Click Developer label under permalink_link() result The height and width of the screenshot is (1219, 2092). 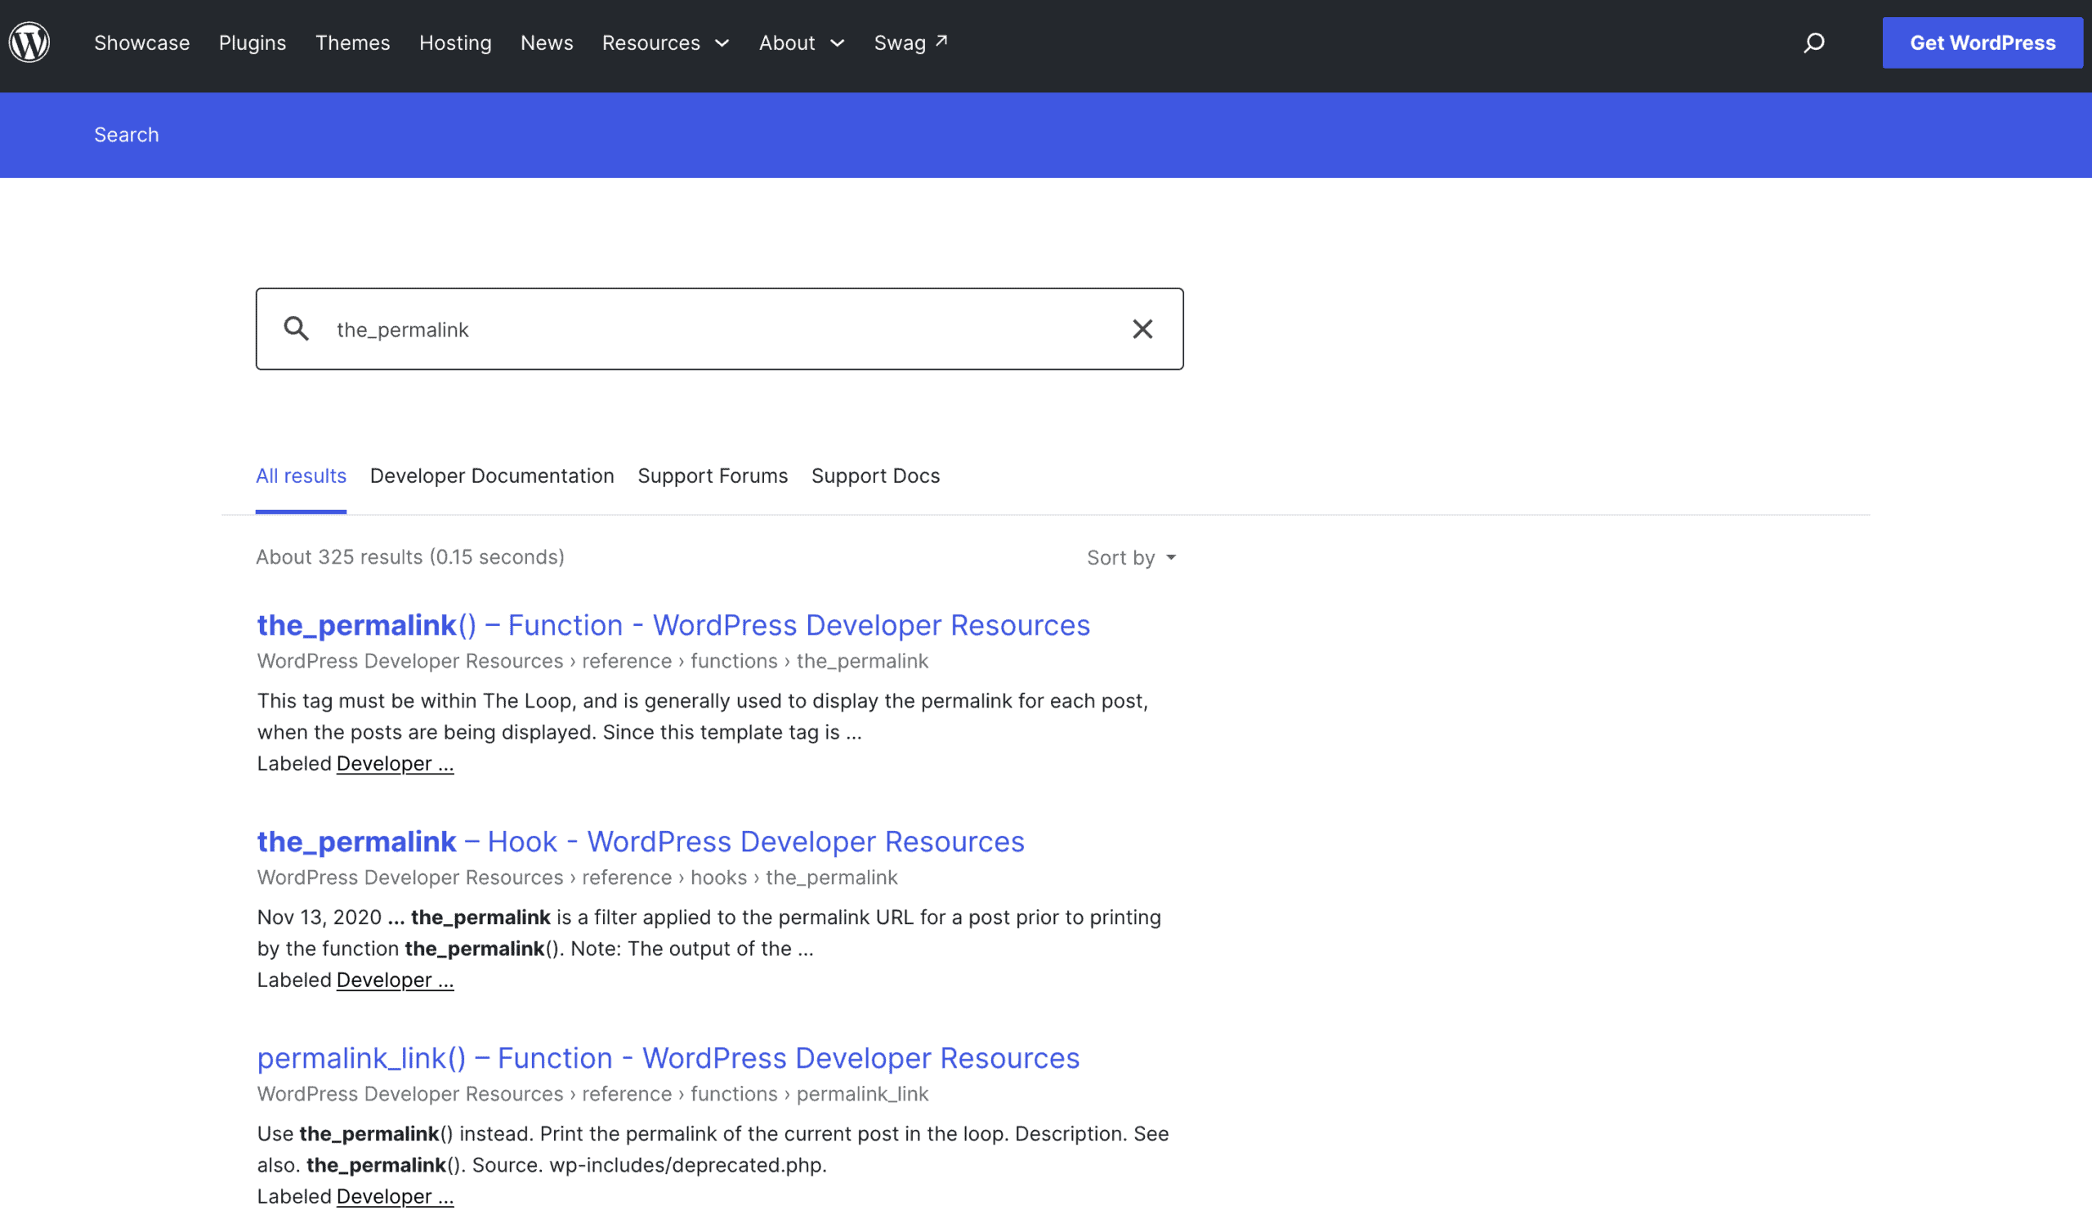click(396, 1198)
